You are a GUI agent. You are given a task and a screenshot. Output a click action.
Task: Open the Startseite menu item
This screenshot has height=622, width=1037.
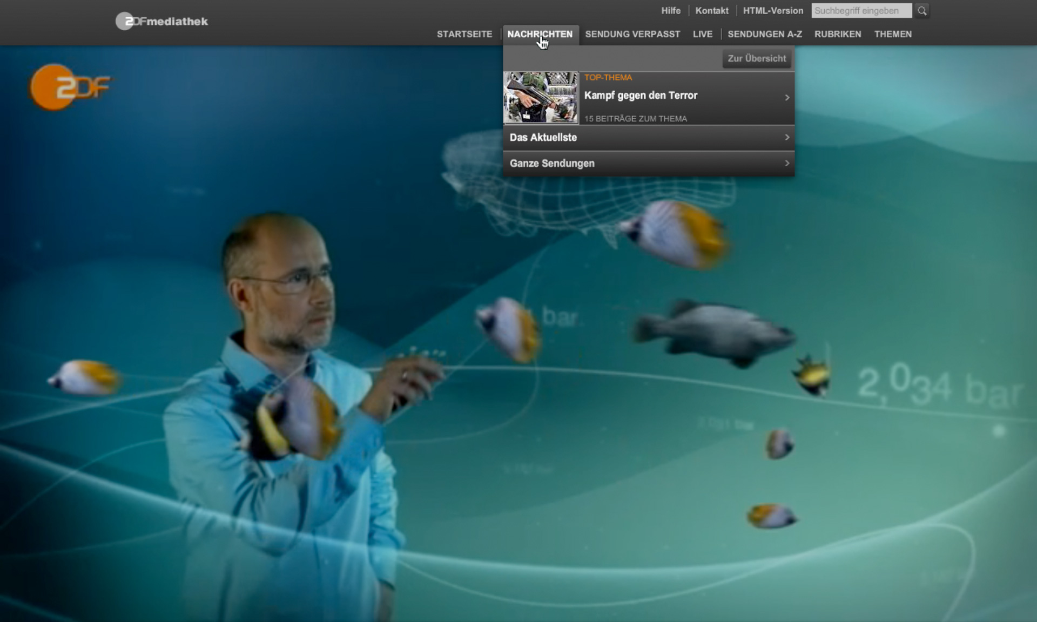(464, 34)
